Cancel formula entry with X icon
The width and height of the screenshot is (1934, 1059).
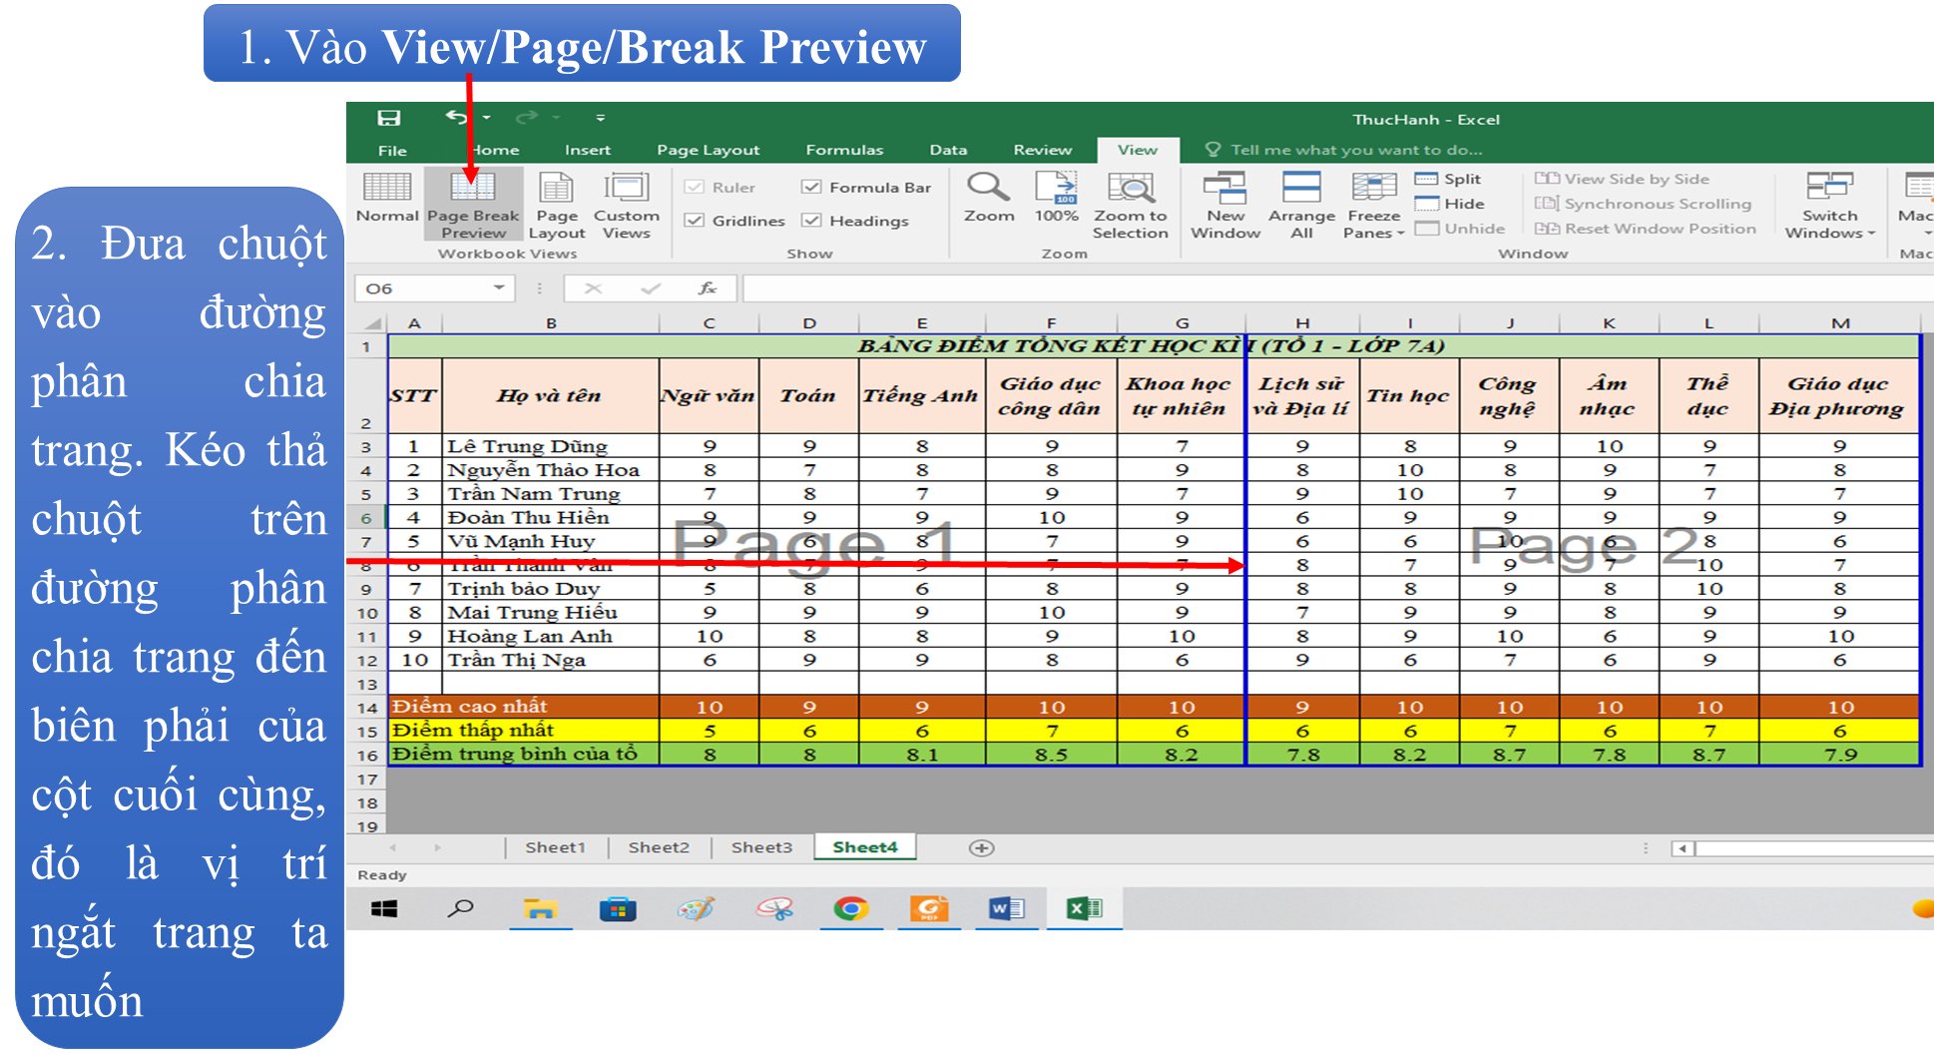[593, 288]
